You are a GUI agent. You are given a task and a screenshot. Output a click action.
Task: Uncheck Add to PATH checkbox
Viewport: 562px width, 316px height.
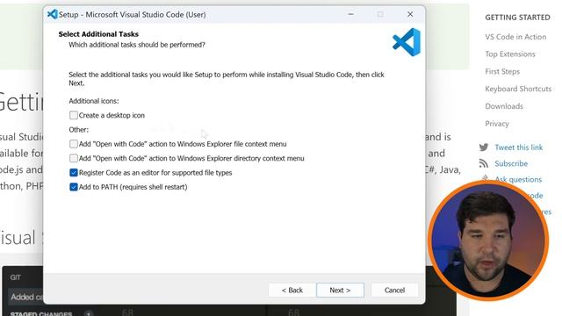[x=74, y=187]
